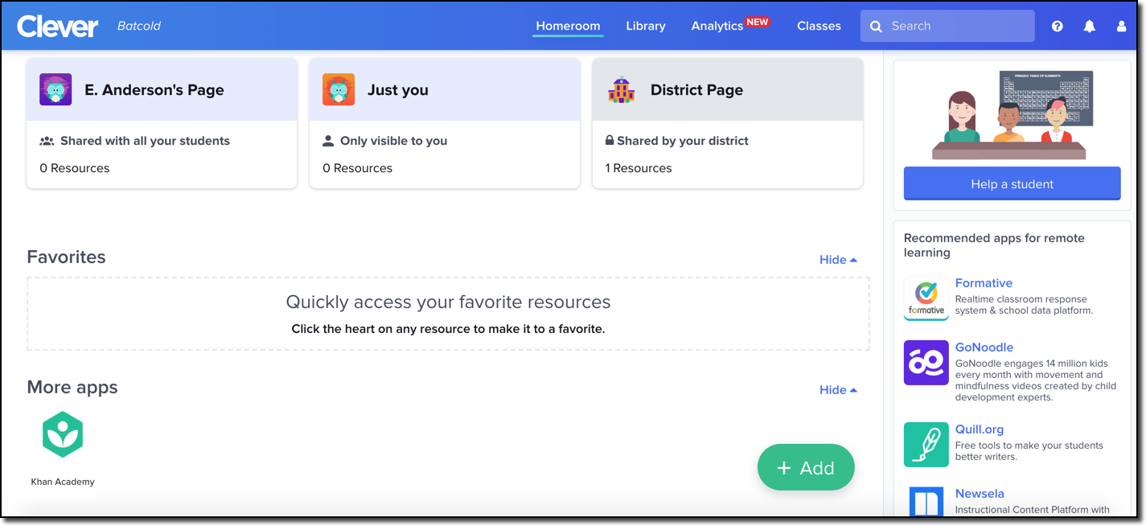This screenshot has width=1146, height=526.
Task: Open the notifications bell icon
Action: pos(1090,27)
